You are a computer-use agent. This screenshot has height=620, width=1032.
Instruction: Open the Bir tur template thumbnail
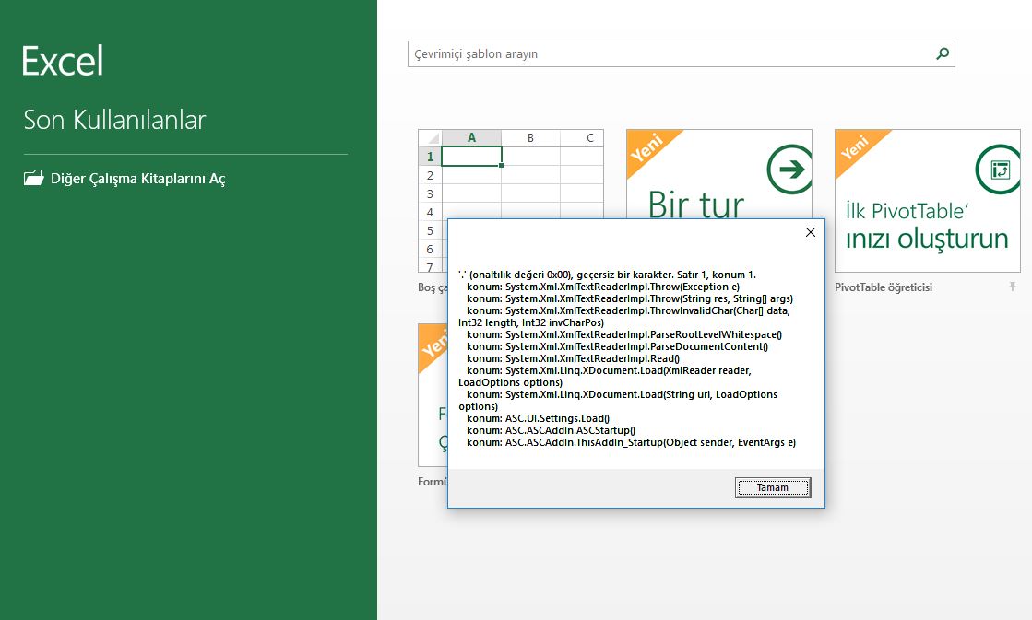718,173
